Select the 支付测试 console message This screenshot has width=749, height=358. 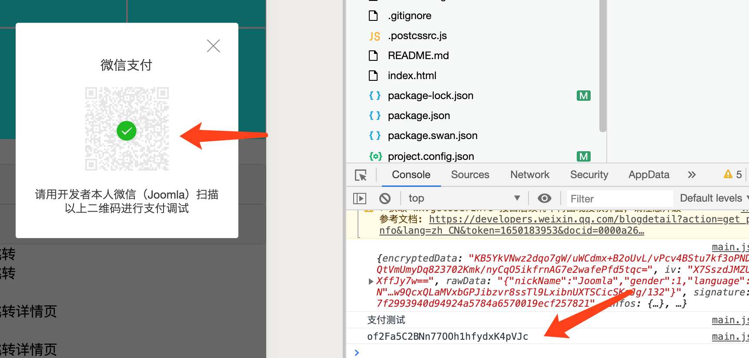coord(386,320)
